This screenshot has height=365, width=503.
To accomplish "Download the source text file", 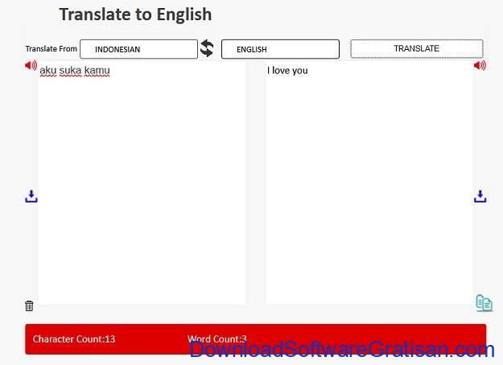I will [x=31, y=196].
